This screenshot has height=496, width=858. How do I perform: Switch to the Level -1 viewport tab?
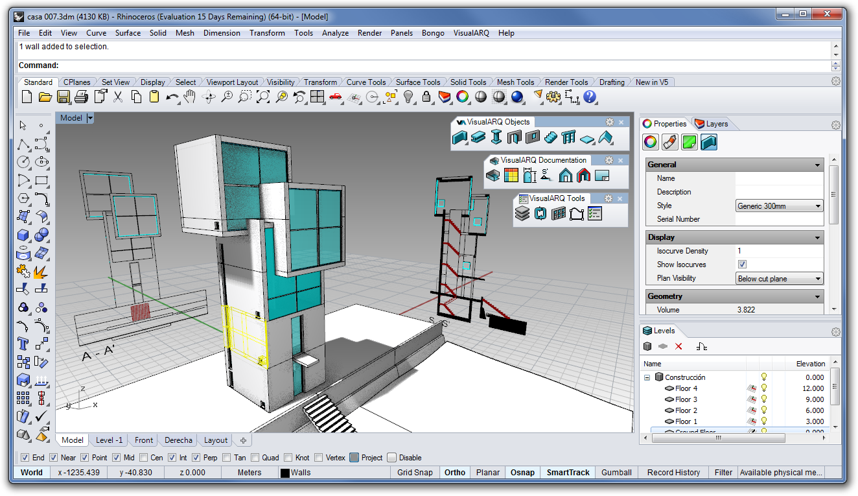[109, 440]
